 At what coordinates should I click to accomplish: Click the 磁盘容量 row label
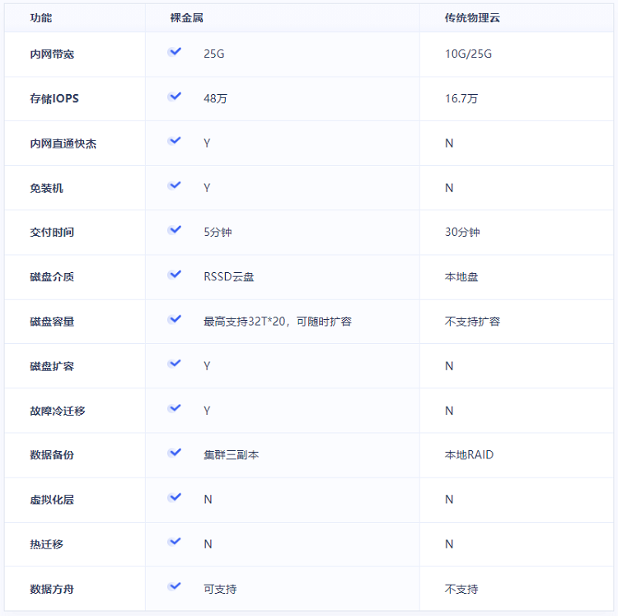pos(52,322)
